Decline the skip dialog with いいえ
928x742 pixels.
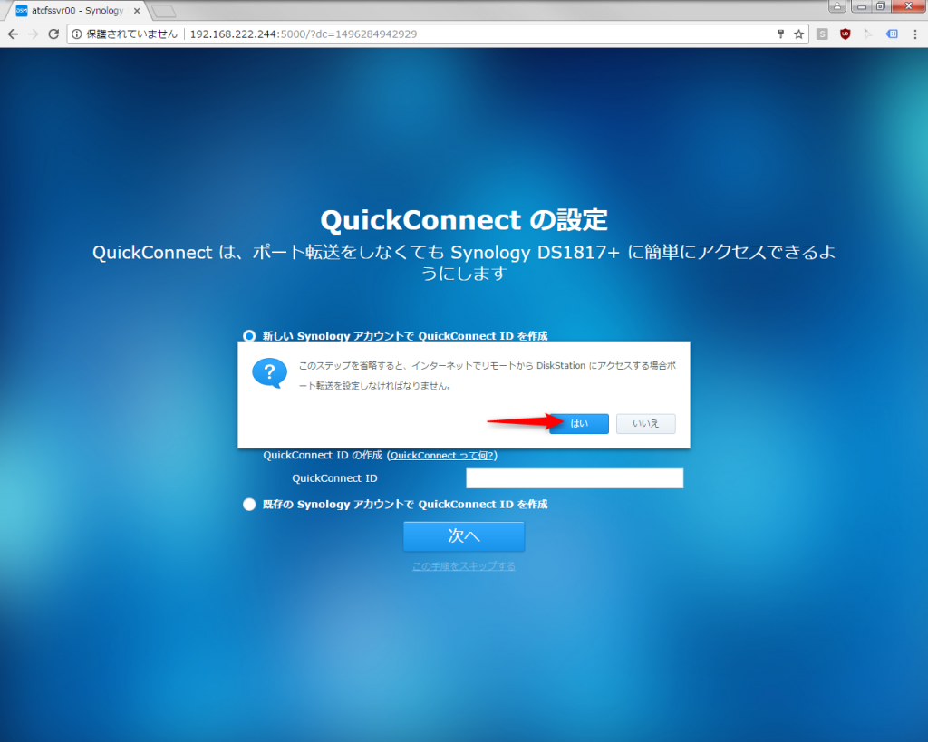tap(645, 424)
